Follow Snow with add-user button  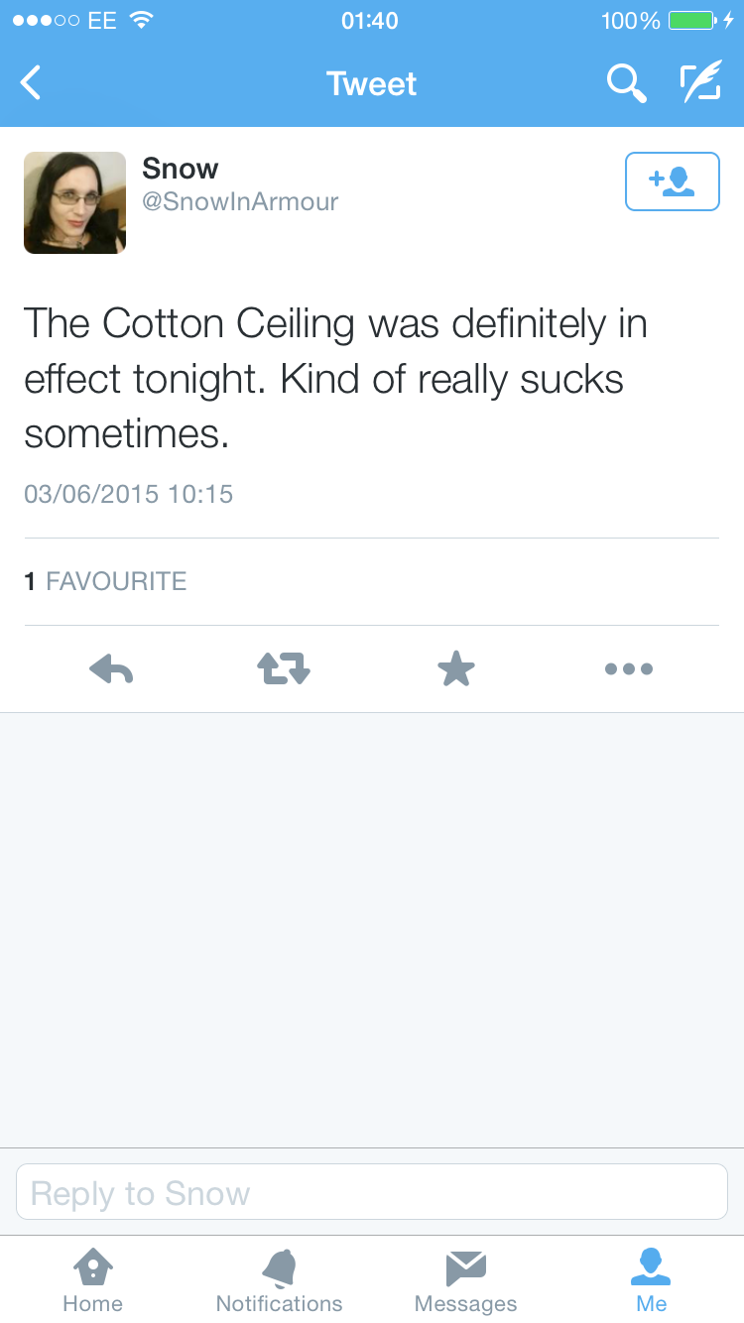coord(672,181)
